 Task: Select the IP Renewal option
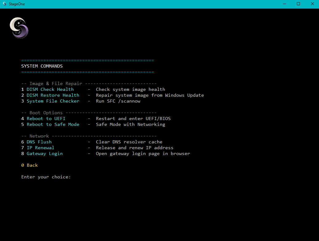41,148
